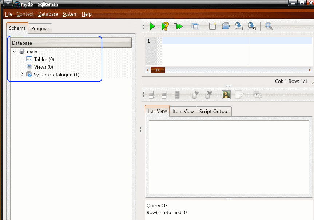Click the editor scroll right arrow

click(310, 70)
